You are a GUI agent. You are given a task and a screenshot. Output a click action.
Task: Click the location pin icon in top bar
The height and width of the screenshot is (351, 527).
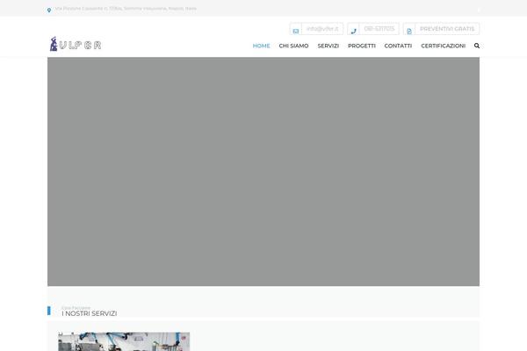click(49, 10)
